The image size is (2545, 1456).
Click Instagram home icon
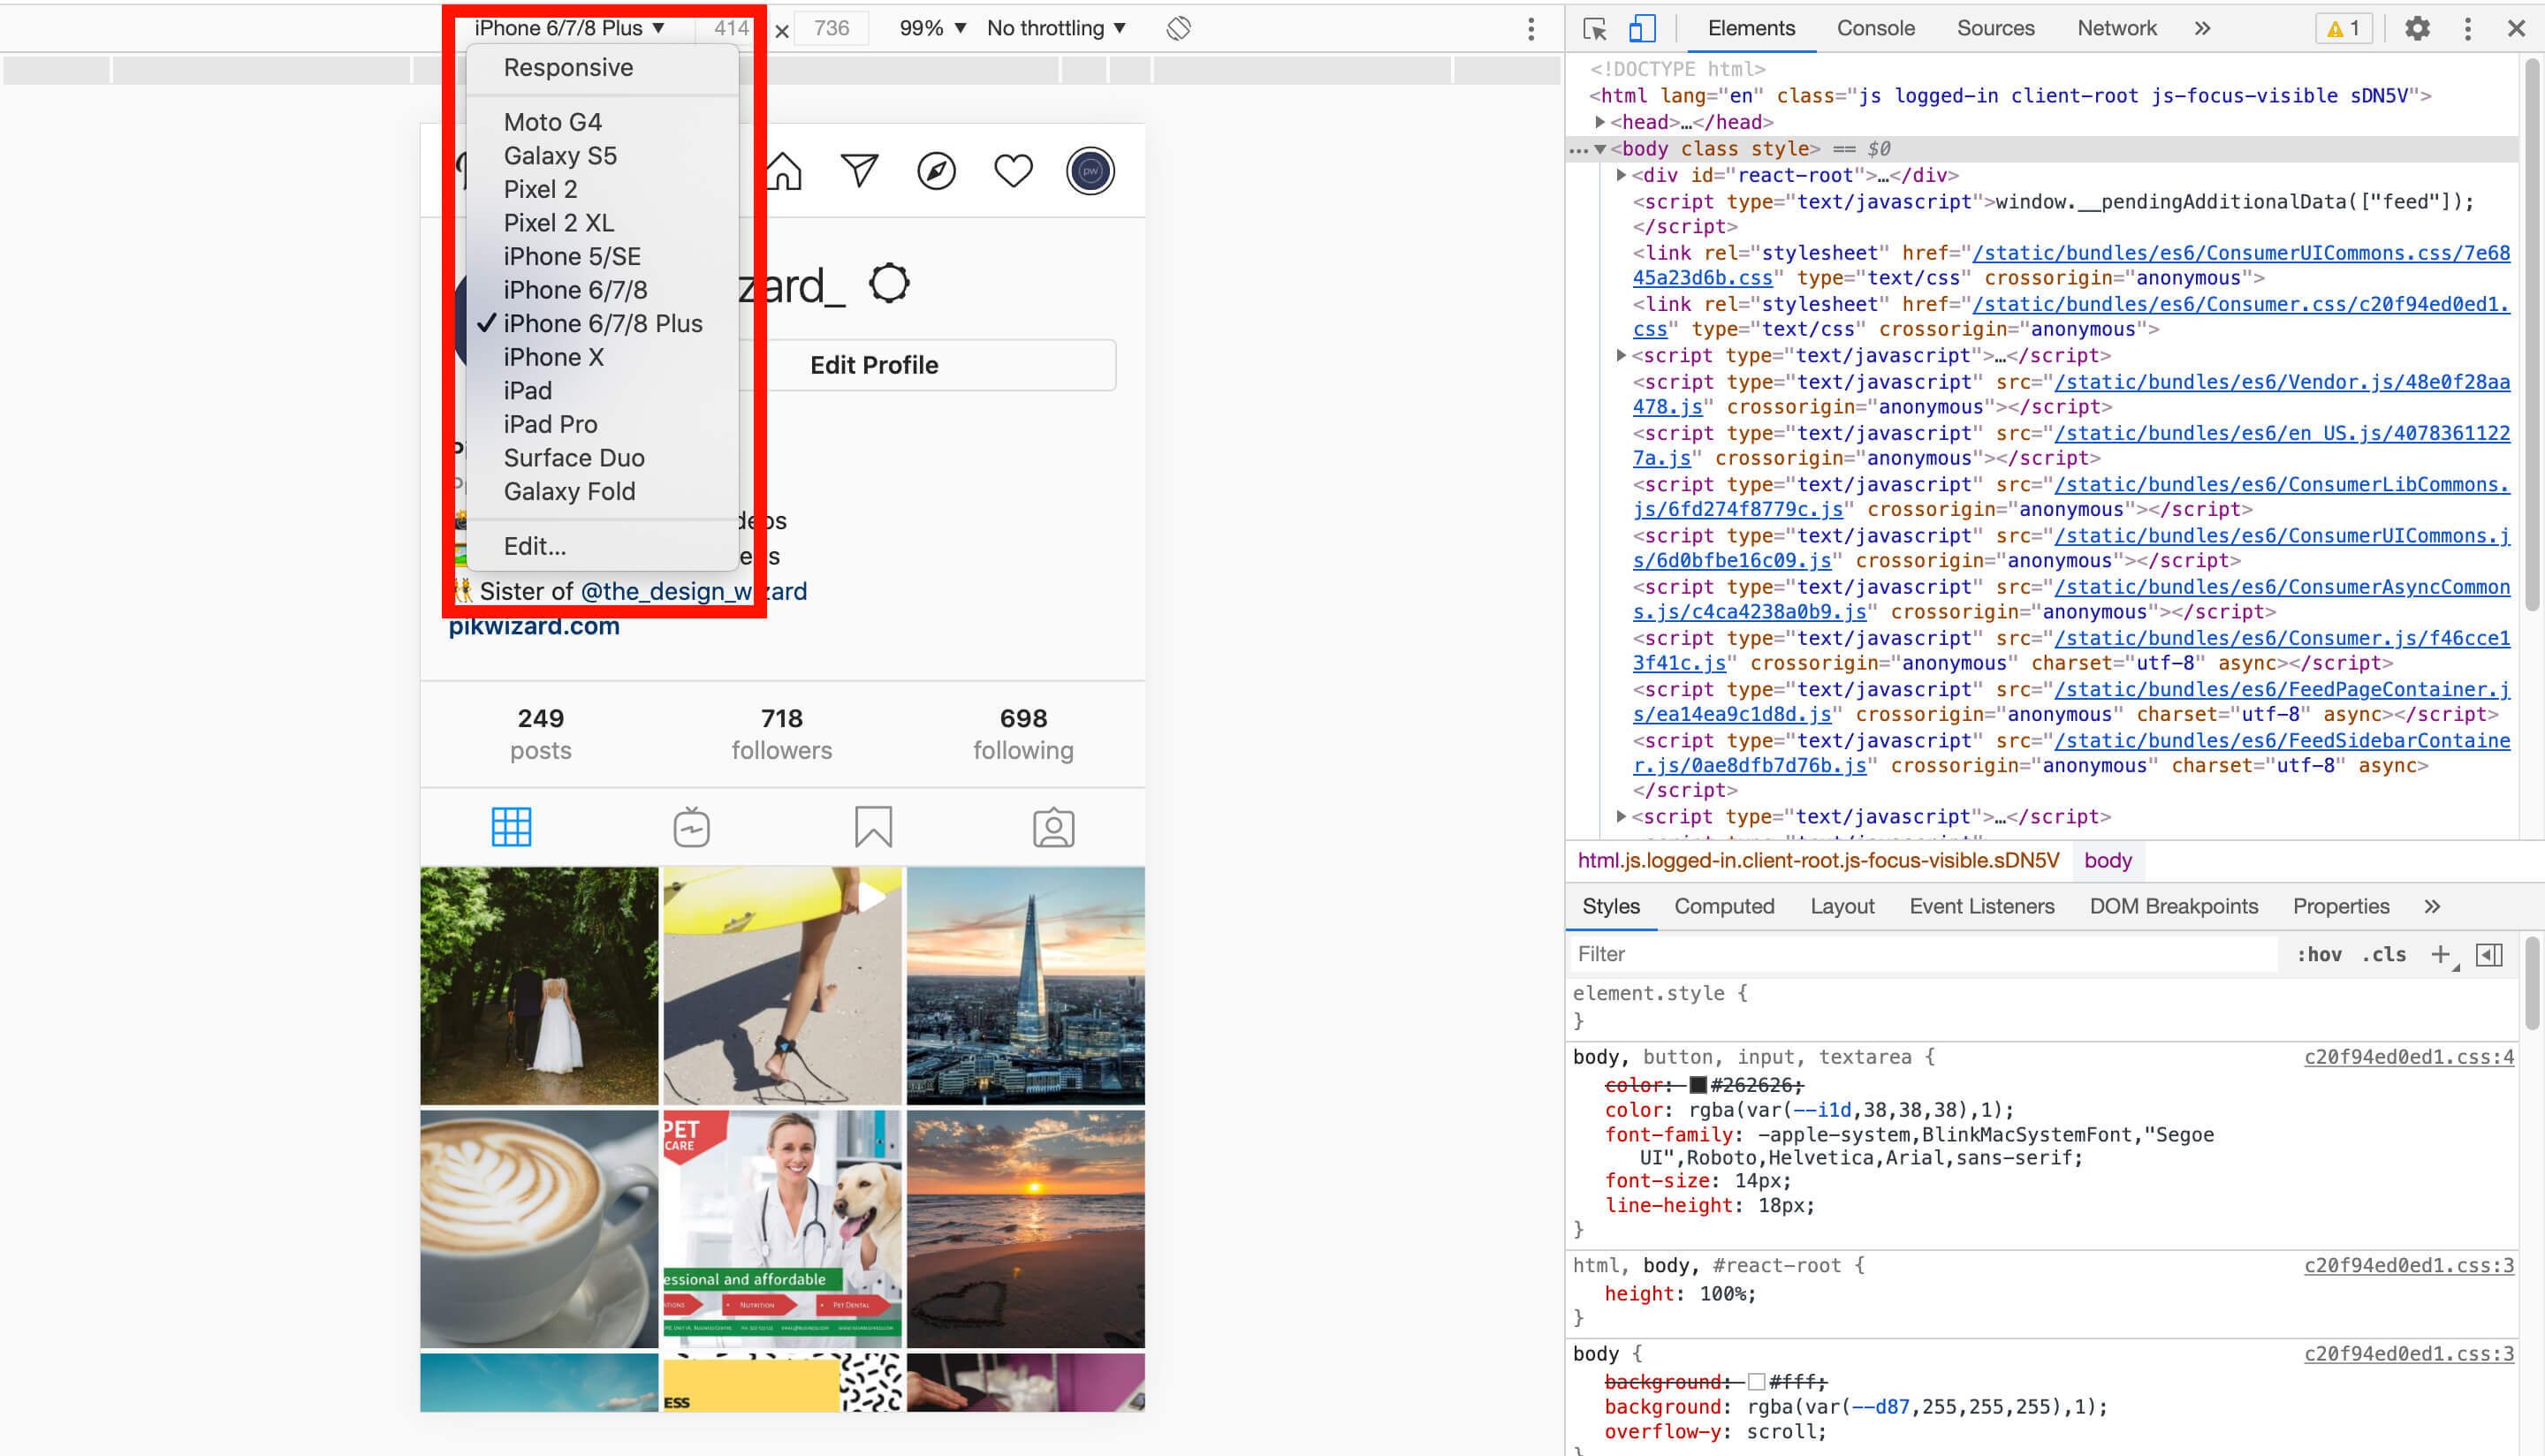783,171
